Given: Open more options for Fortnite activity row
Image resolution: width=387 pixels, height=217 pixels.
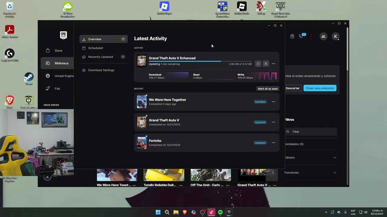Looking at the screenshot, I should click(x=273, y=143).
